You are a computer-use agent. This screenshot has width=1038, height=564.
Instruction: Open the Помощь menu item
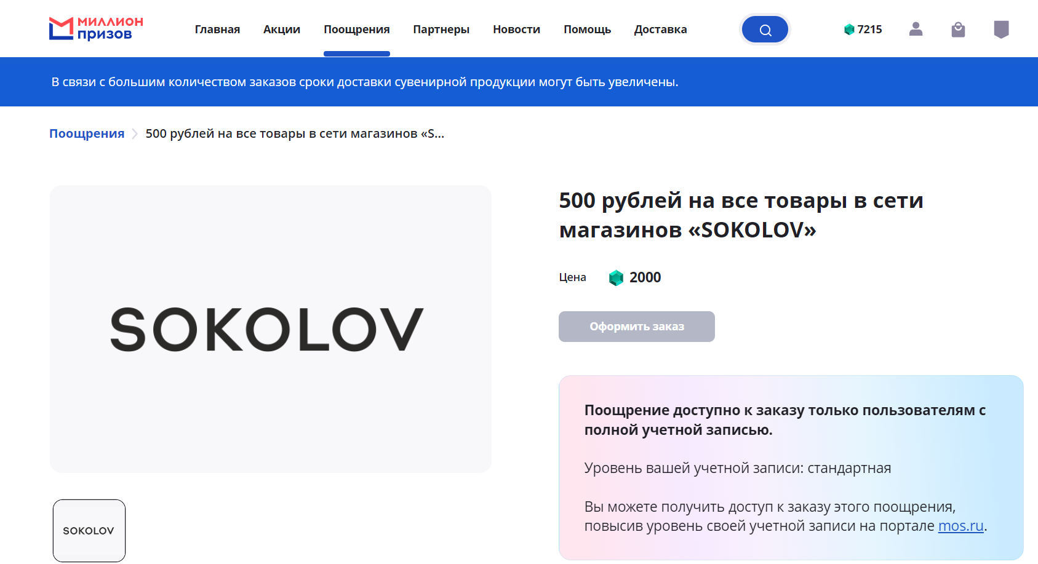587,30
